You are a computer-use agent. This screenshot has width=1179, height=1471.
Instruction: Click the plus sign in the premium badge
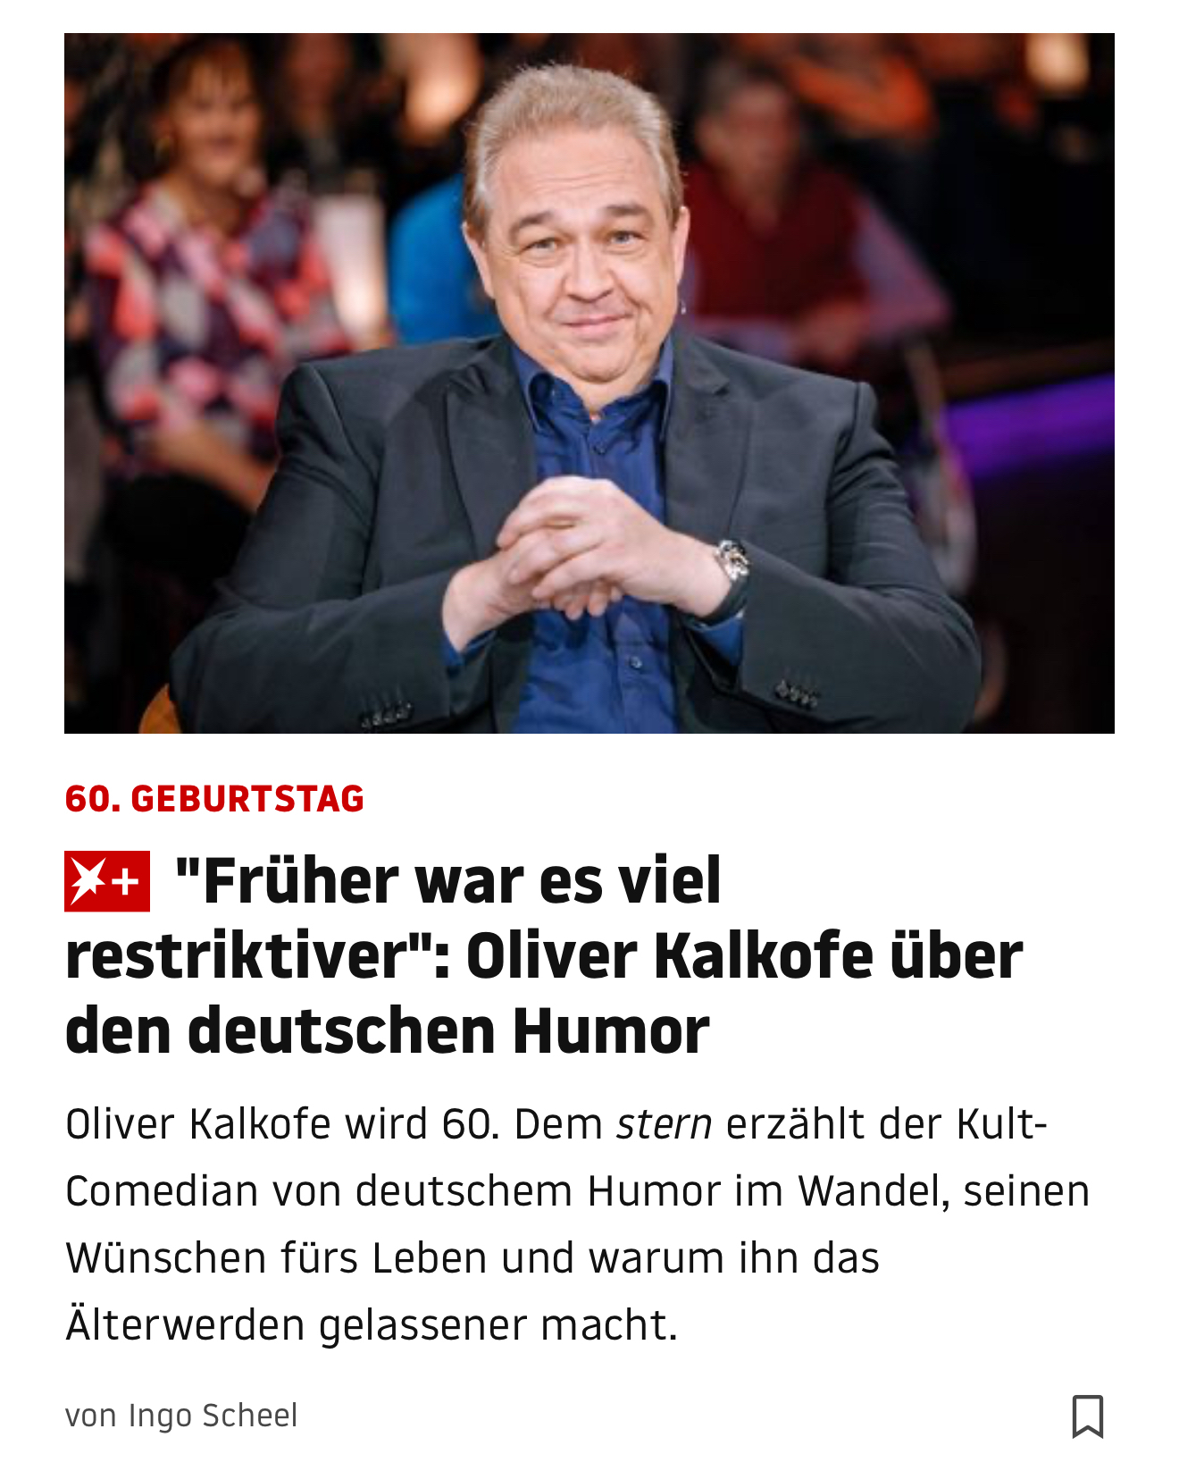click(126, 882)
